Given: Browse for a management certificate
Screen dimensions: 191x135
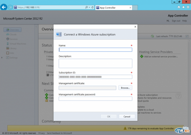Looking at the screenshot, I should click(x=125, y=88).
